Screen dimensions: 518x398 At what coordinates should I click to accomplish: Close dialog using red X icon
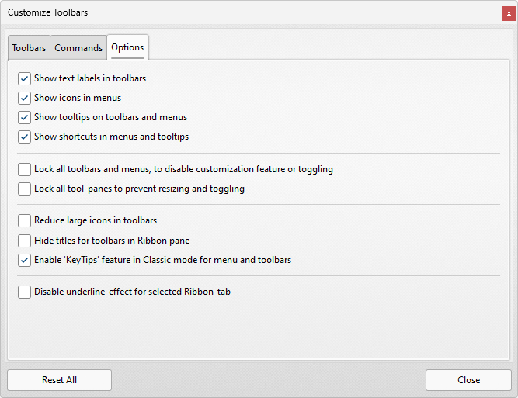coord(509,13)
